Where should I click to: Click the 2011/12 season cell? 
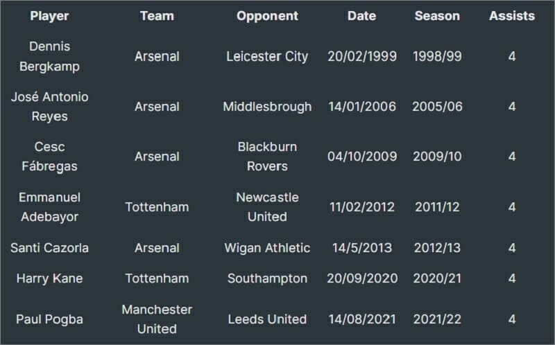click(x=437, y=206)
